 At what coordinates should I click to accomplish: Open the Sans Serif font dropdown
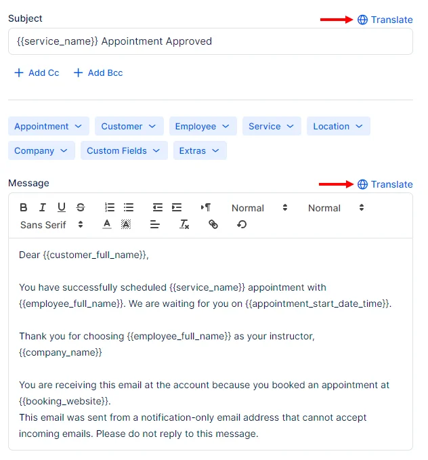[51, 225]
